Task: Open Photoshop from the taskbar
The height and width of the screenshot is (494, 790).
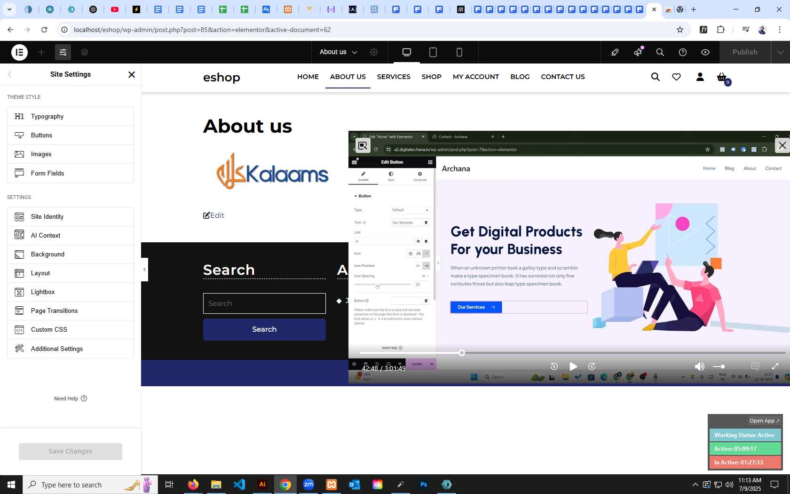Action: (424, 485)
